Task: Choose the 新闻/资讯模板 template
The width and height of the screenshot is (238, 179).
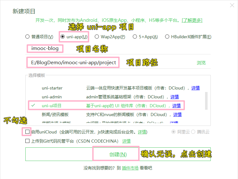Action: tap(55, 114)
